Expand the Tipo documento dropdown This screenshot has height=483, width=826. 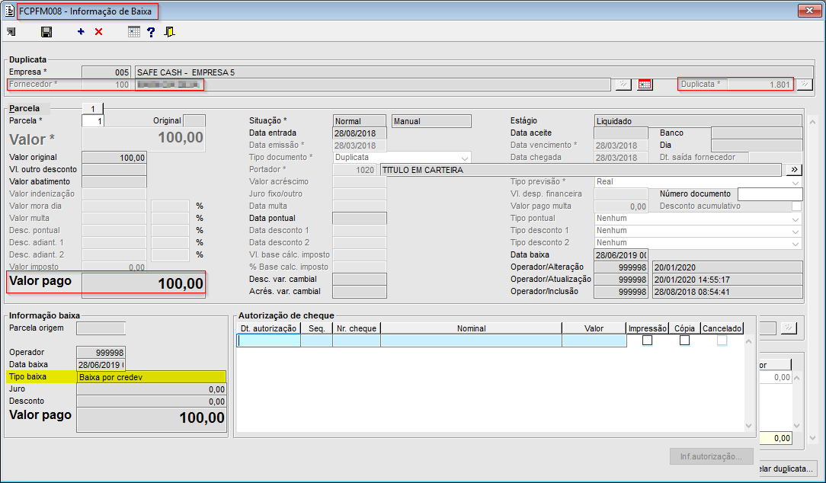point(465,158)
